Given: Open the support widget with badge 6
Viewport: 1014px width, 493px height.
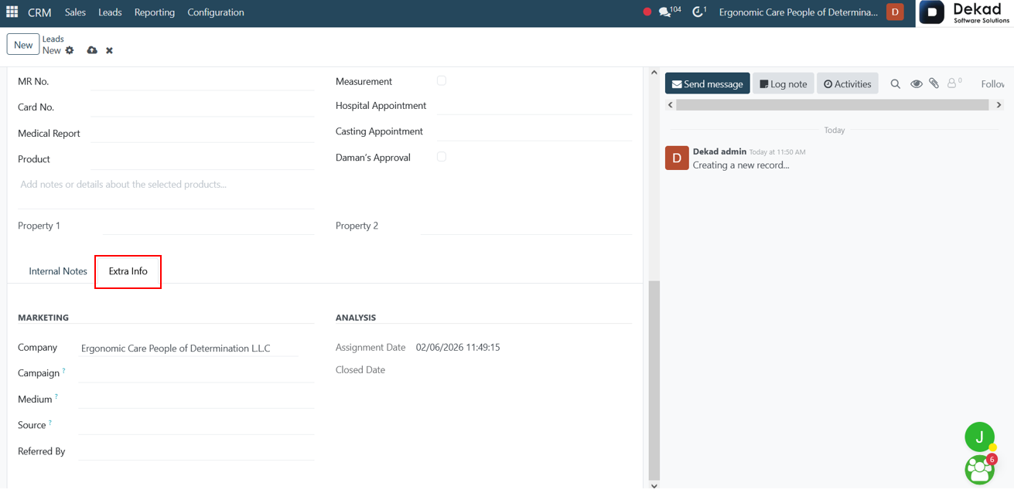Looking at the screenshot, I should 980,469.
